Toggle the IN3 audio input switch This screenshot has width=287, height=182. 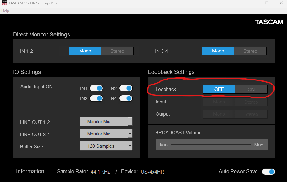click(x=96, y=98)
